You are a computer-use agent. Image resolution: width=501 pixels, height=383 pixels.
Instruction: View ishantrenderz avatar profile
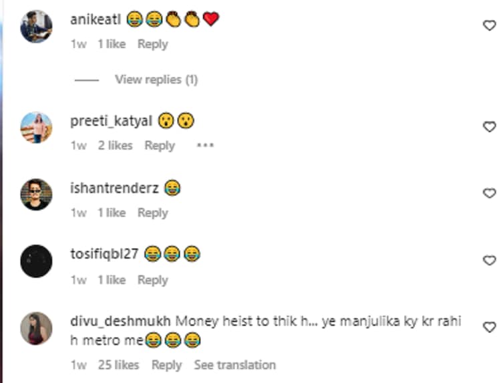(x=36, y=195)
